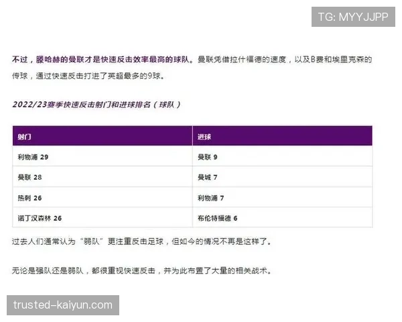402x322 pixels.
Task: Select the 曼联 28 table cell
Action: pyautogui.click(x=103, y=177)
